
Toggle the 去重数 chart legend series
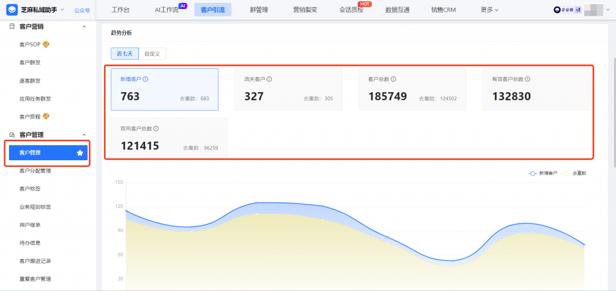pos(574,173)
